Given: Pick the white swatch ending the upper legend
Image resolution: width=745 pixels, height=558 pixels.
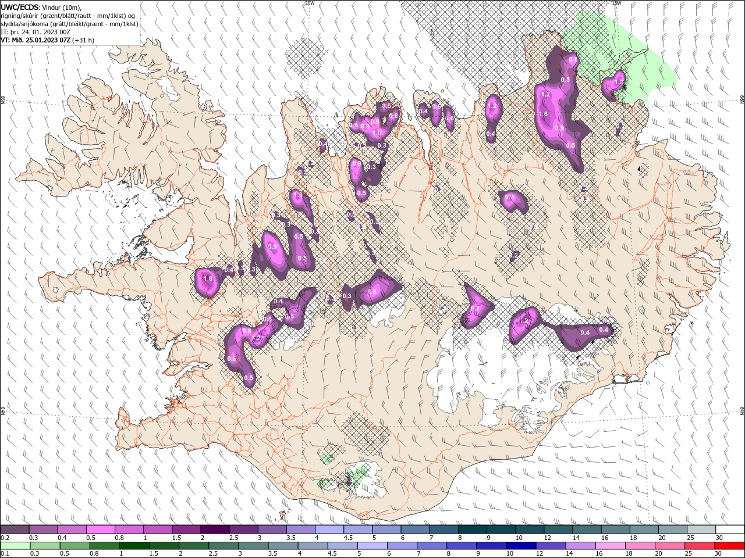Looking at the screenshot, I should 730,530.
